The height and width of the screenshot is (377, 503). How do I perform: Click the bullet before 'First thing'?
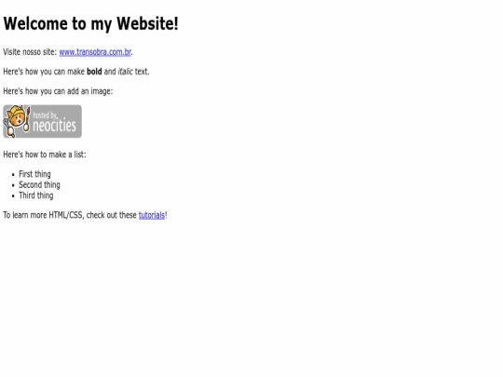pos(13,175)
